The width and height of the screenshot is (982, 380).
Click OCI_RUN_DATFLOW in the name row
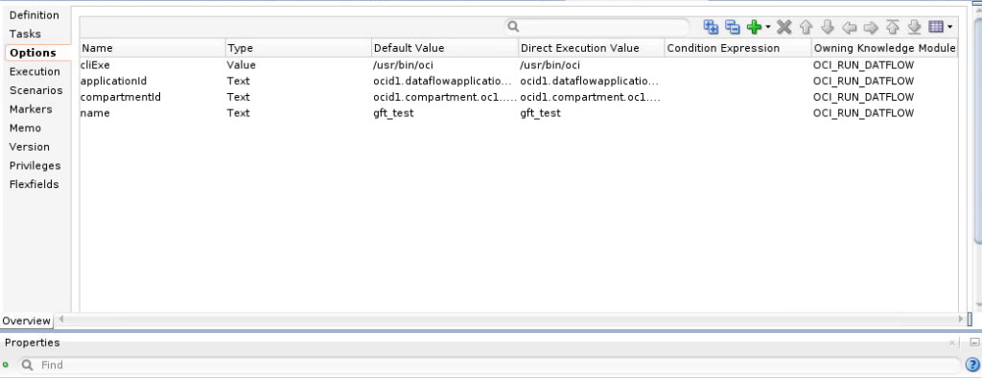[863, 113]
